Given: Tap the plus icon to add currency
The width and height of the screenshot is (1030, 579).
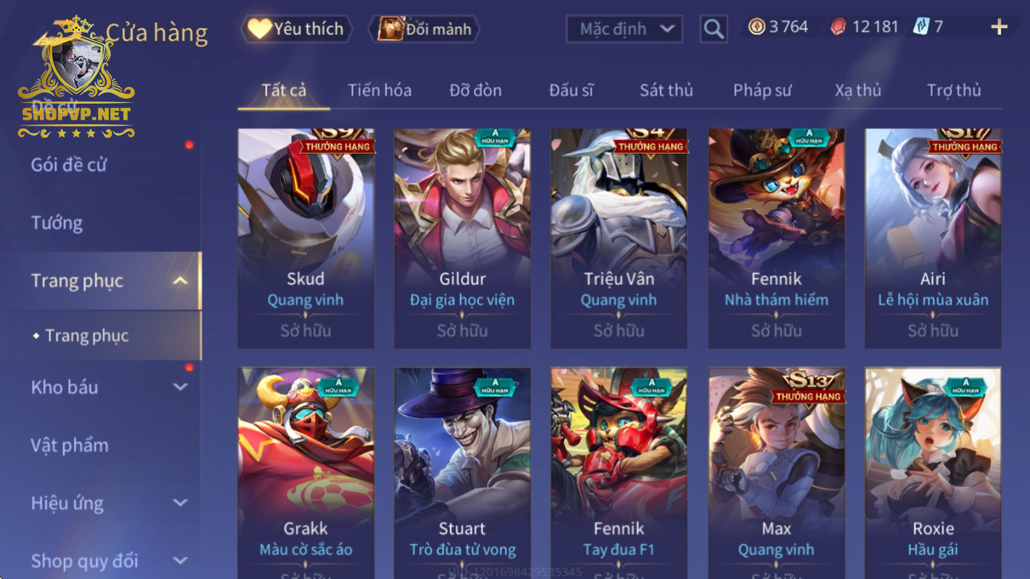Looking at the screenshot, I should 999,27.
